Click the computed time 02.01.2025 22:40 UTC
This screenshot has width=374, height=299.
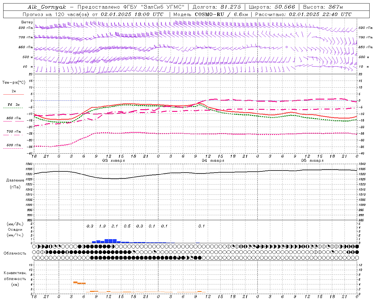tap(320, 14)
